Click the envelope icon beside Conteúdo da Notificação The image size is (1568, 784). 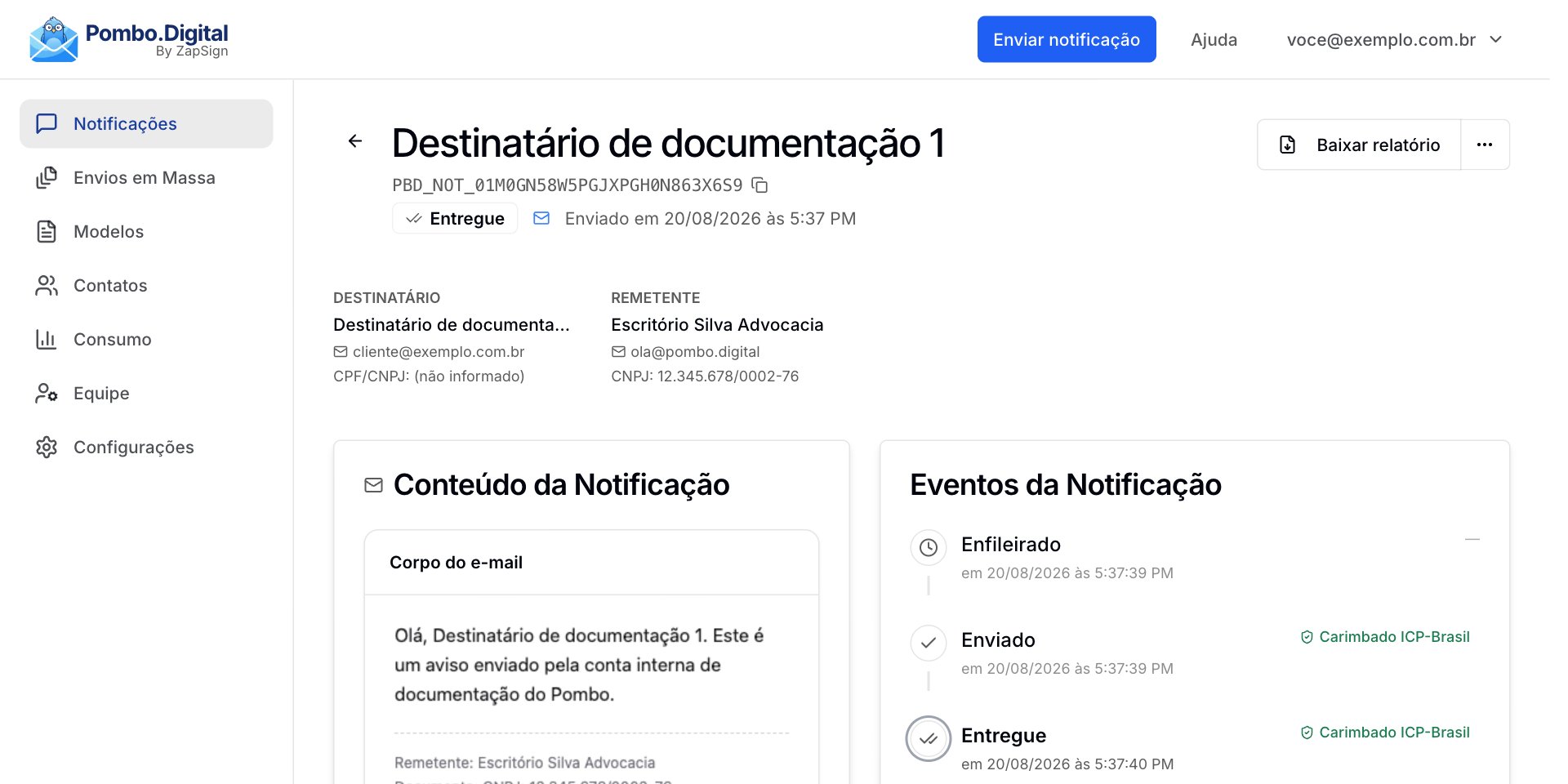(x=373, y=485)
